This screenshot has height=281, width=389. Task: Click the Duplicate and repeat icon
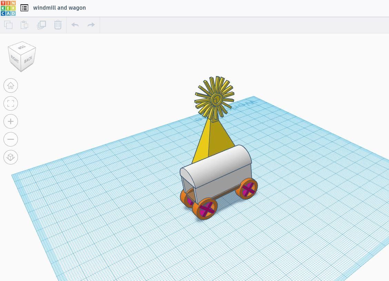(41, 25)
